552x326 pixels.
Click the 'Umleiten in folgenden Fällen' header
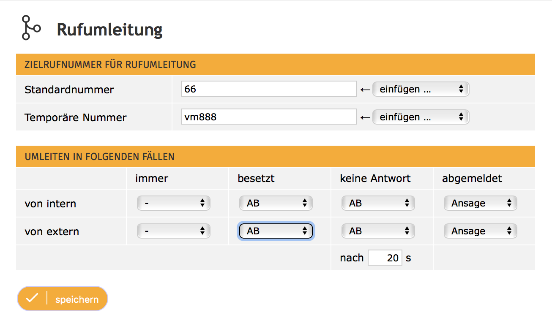99,157
